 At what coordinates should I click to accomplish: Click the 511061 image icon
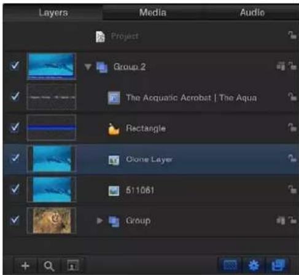(114, 191)
